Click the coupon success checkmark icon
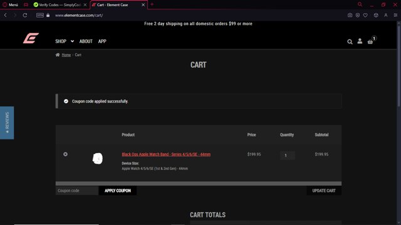 click(x=66, y=101)
